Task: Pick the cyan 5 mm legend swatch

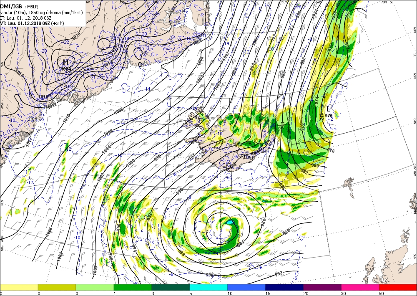Action: pyautogui.click(x=208, y=287)
